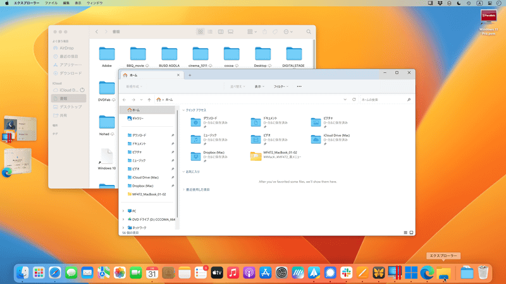Viewport: 506px width, 284px height.
Task: Open the Filter dropdown in Explorer
Action: [x=281, y=86]
